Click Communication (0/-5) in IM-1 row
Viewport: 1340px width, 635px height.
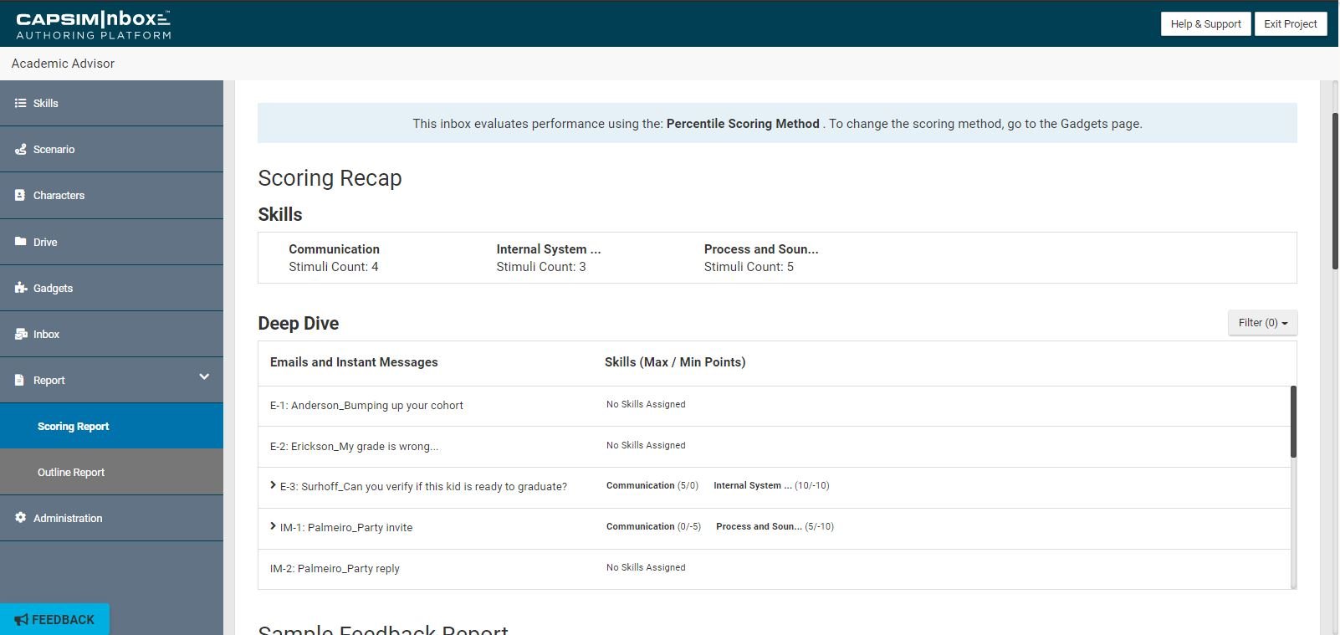pyautogui.click(x=653, y=526)
